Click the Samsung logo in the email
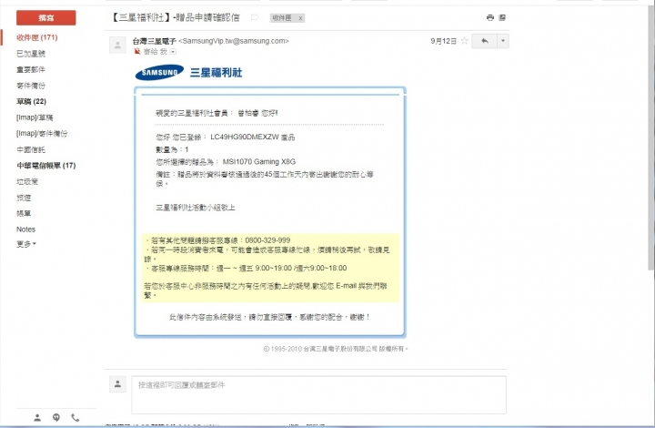This screenshot has width=655, height=428. [x=159, y=72]
